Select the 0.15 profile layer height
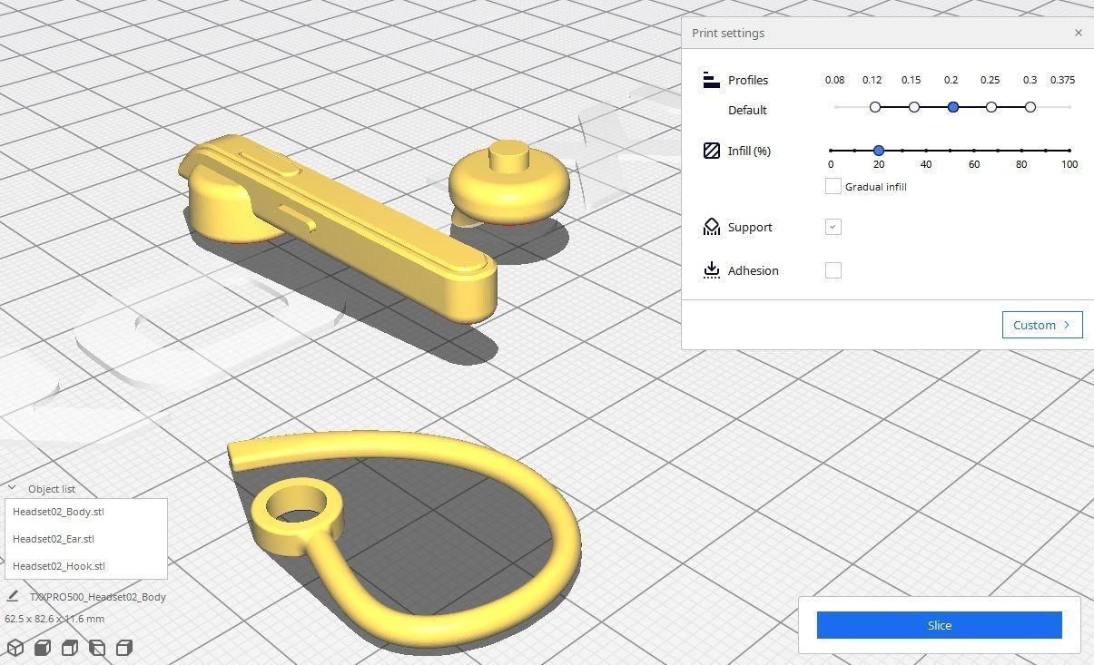The image size is (1094, 665). tap(914, 107)
